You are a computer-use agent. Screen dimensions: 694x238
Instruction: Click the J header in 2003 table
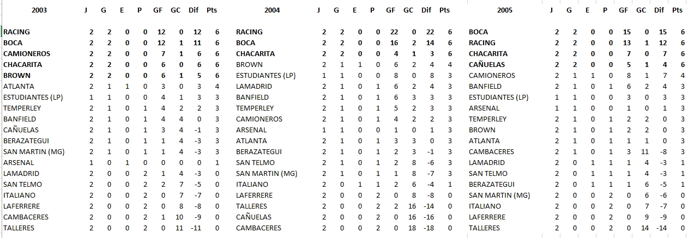point(86,10)
